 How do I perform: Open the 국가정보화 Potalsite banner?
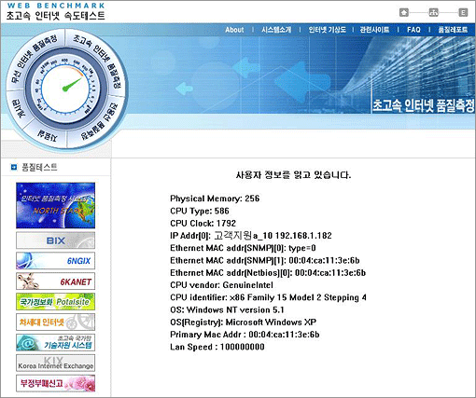pyautogui.click(x=56, y=302)
